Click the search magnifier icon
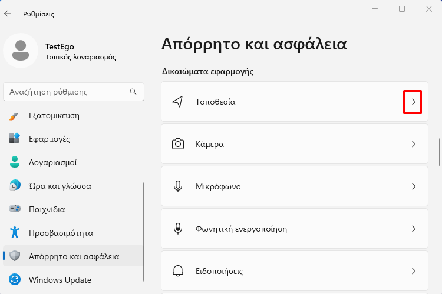 click(133, 92)
